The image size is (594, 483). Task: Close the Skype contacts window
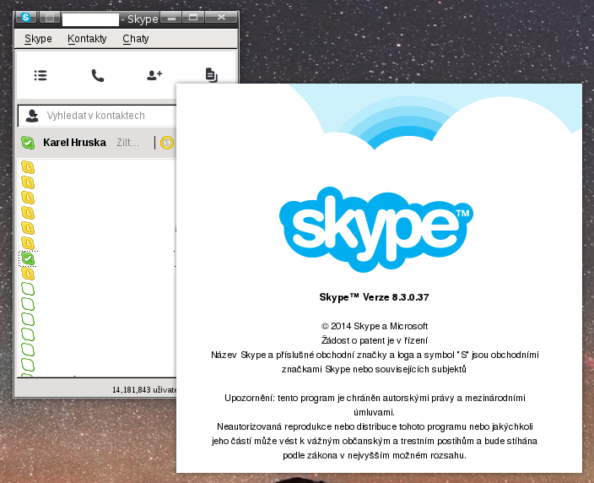coord(221,18)
